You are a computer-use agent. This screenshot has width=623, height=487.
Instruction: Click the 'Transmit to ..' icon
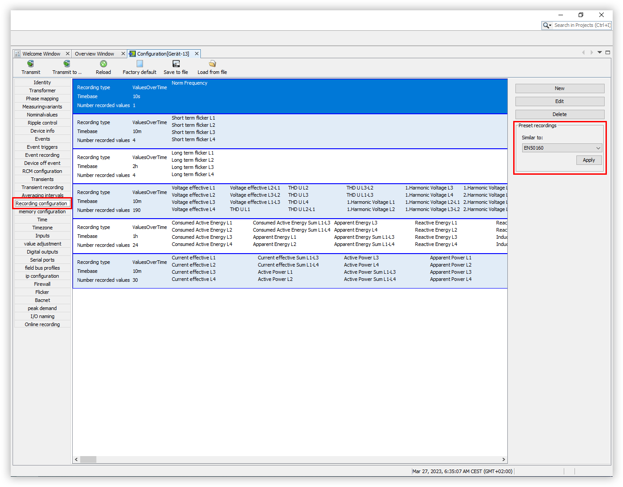point(67,64)
